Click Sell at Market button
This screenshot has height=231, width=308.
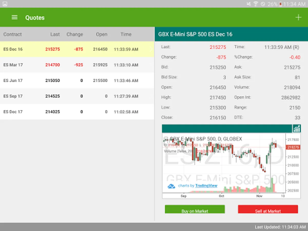click(268, 209)
